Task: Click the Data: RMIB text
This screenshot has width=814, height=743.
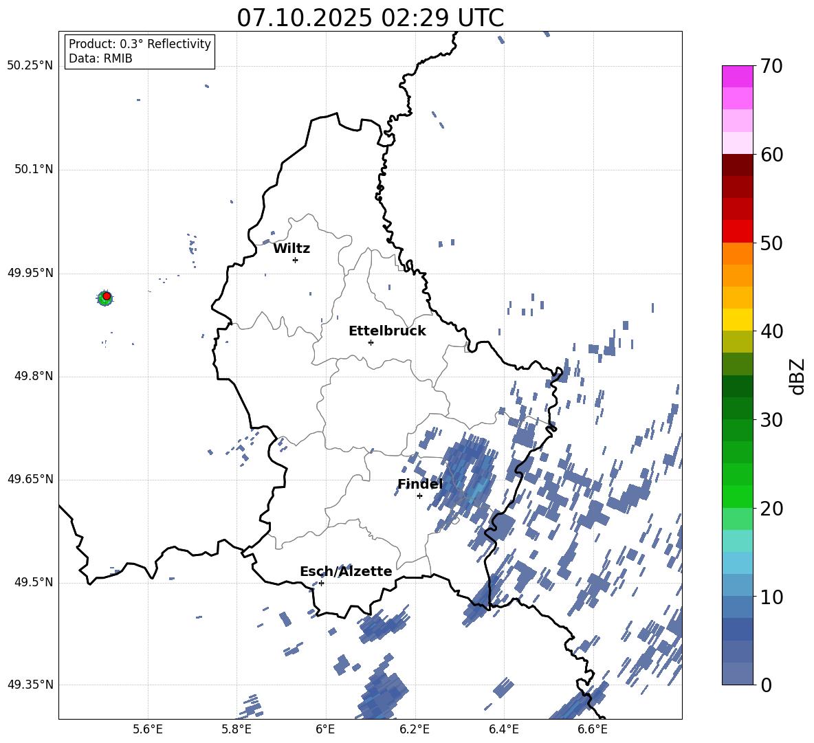Action: point(100,58)
